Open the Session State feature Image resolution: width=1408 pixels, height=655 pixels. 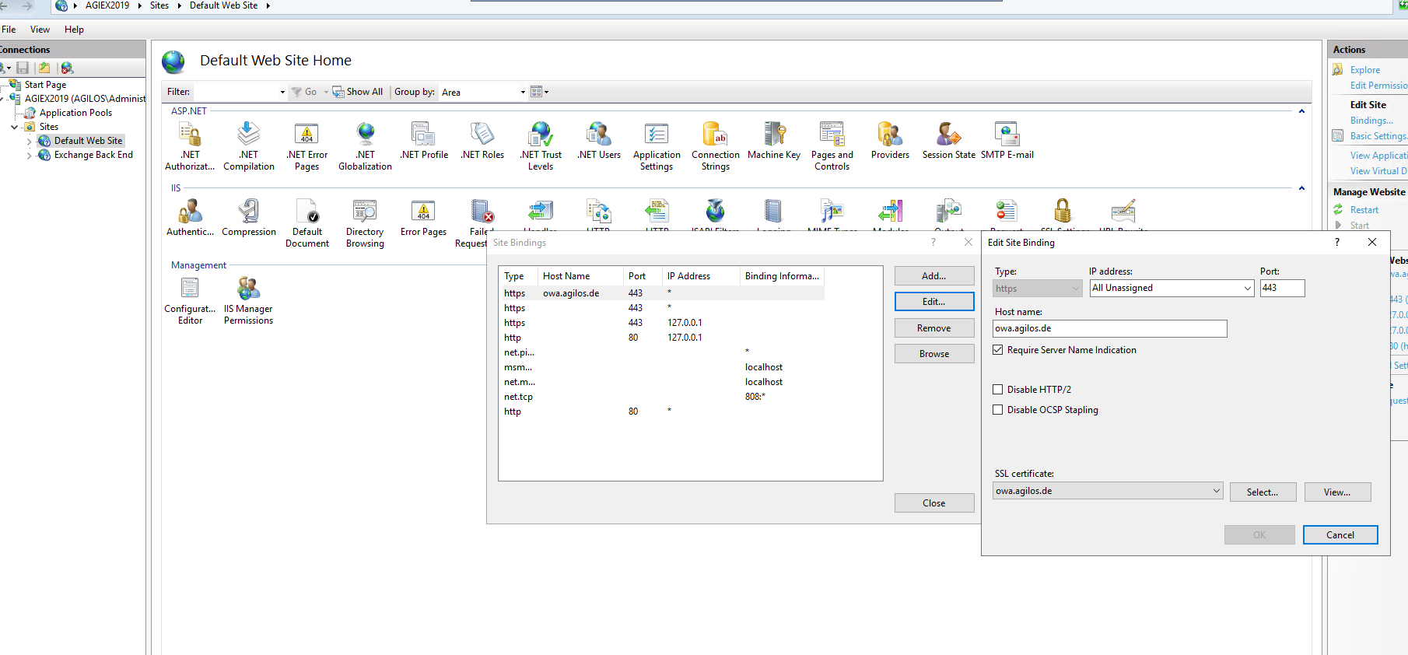pyautogui.click(x=949, y=141)
